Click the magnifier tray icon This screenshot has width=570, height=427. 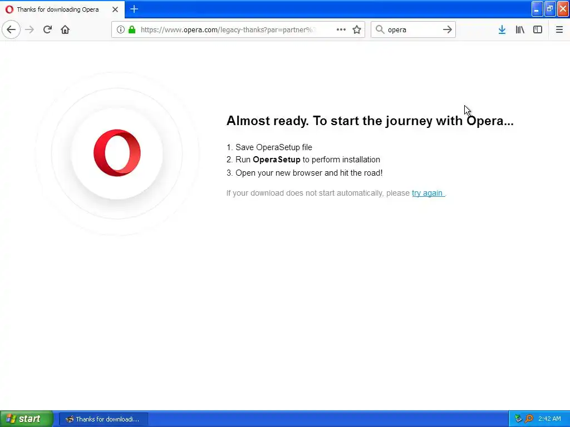coord(529,419)
